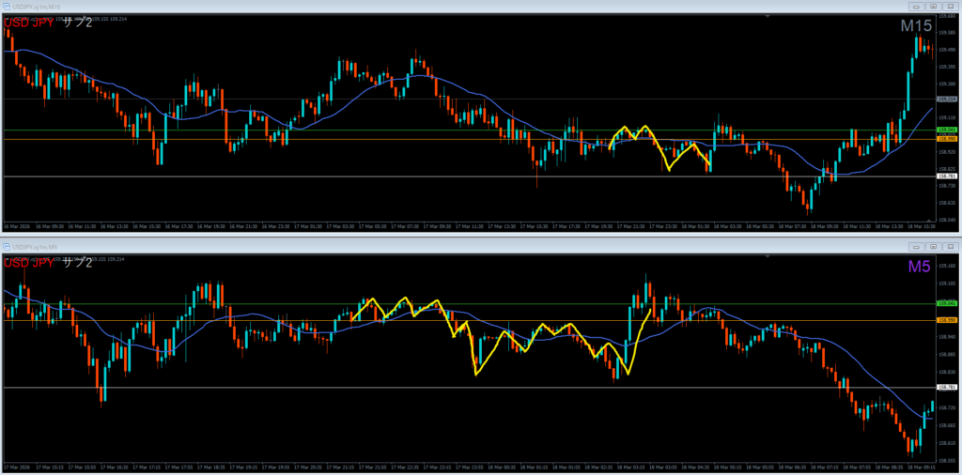The height and width of the screenshot is (475, 962).
Task: Click the chart icon in the M5 title bar
Action: point(7,246)
